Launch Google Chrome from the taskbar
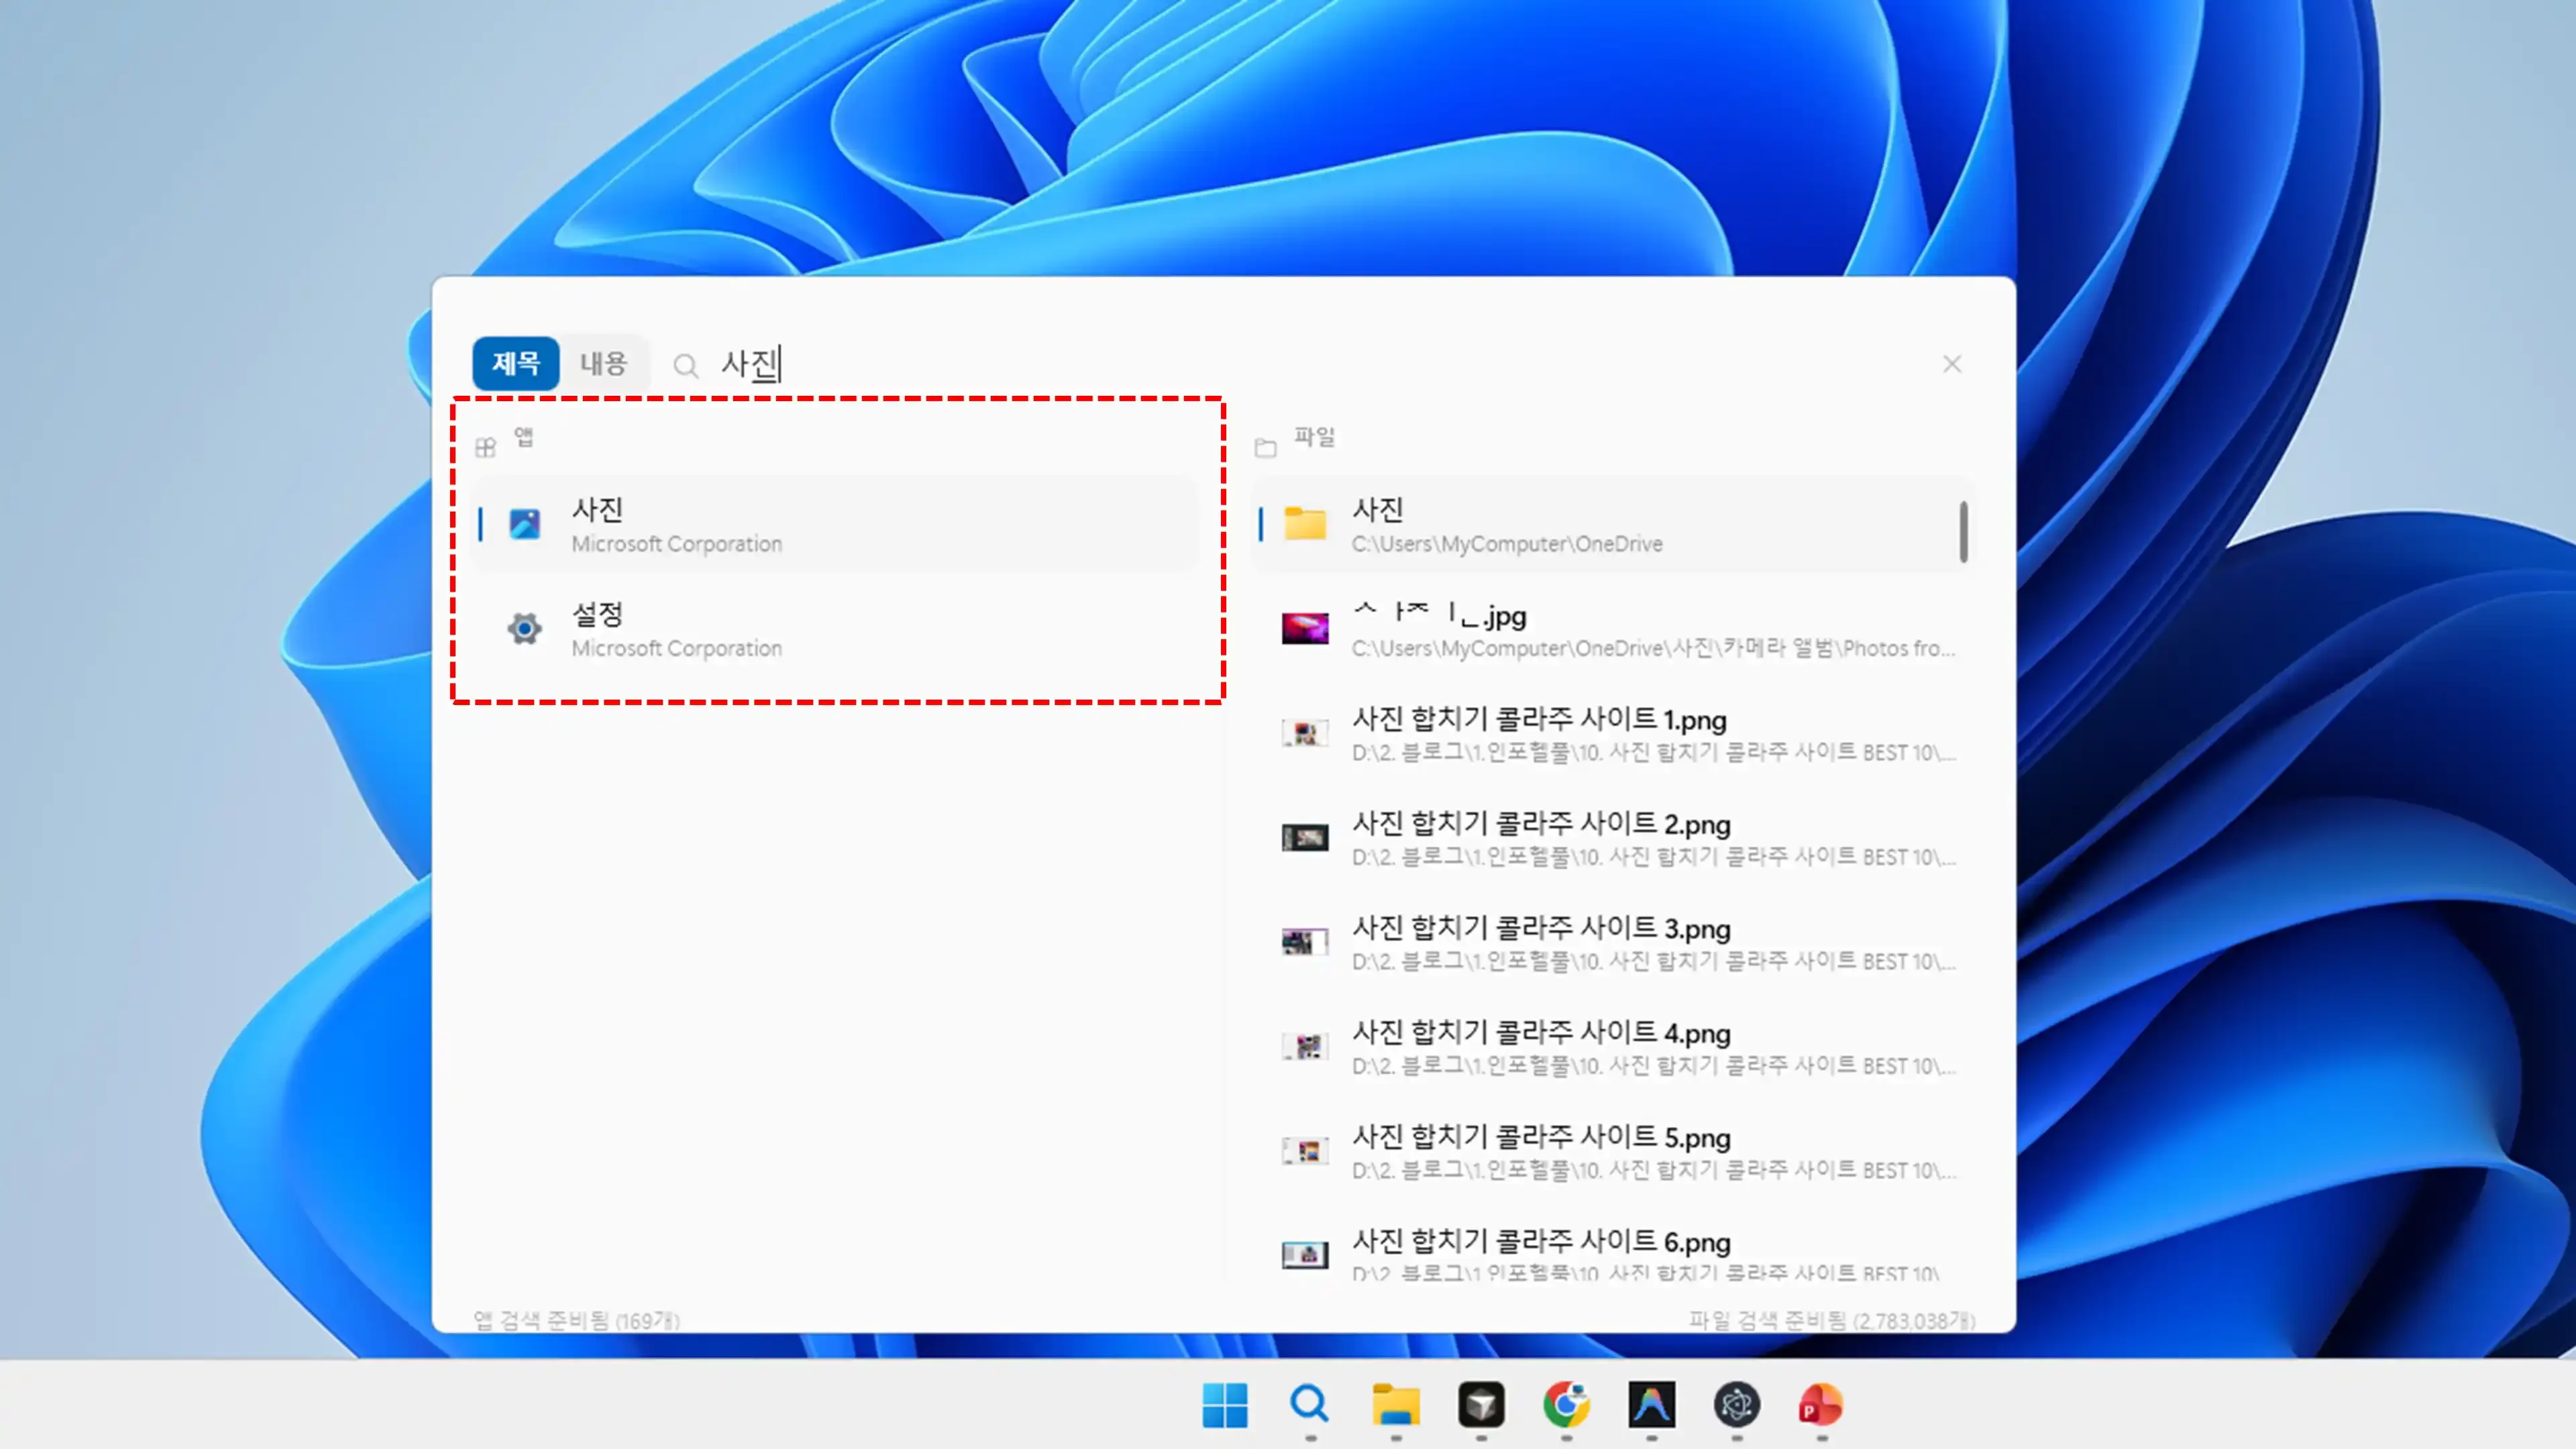 tap(1566, 1405)
